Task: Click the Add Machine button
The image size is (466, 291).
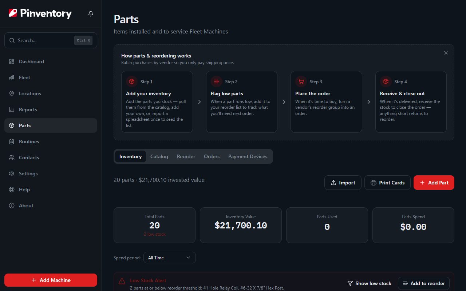Action: [51, 280]
